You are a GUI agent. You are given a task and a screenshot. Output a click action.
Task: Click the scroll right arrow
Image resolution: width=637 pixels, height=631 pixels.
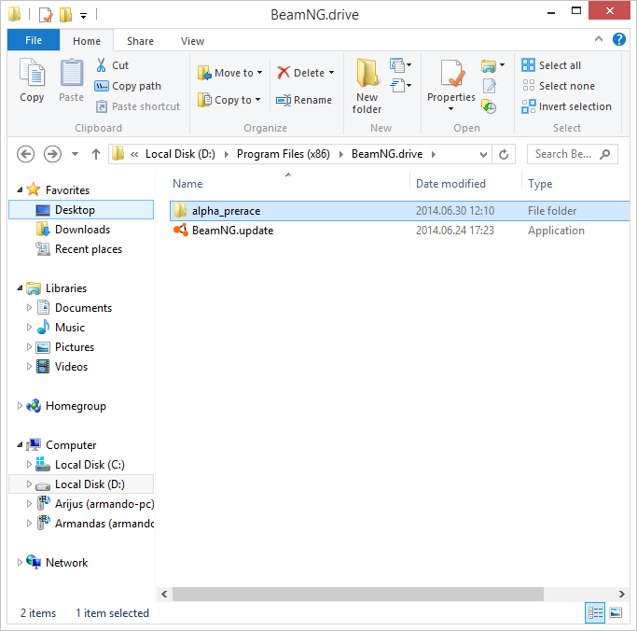click(x=621, y=594)
